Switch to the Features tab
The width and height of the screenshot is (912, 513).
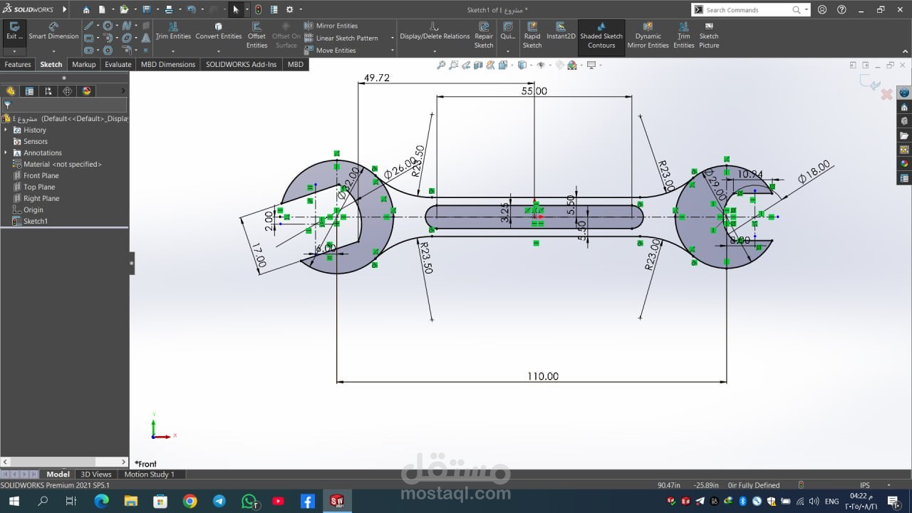18,64
